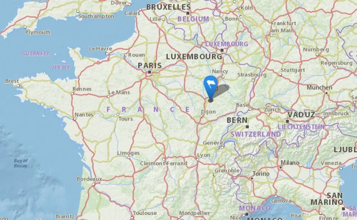Select the Lyon city circle marker
The image size is (357, 220).
[x=197, y=160]
